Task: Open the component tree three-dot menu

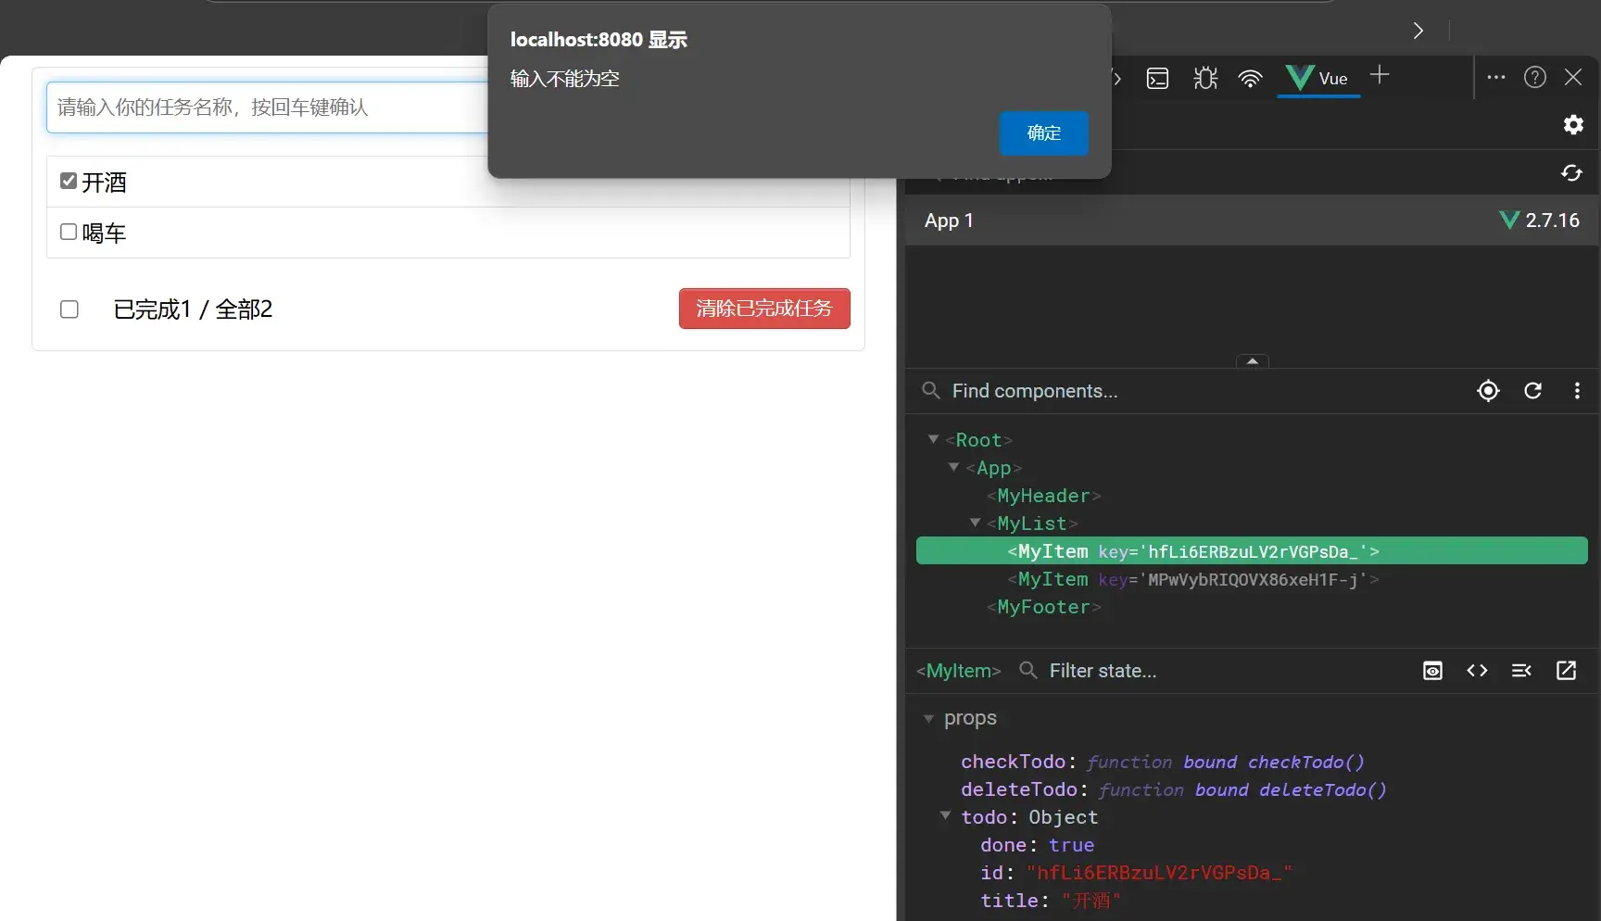Action: 1577,391
